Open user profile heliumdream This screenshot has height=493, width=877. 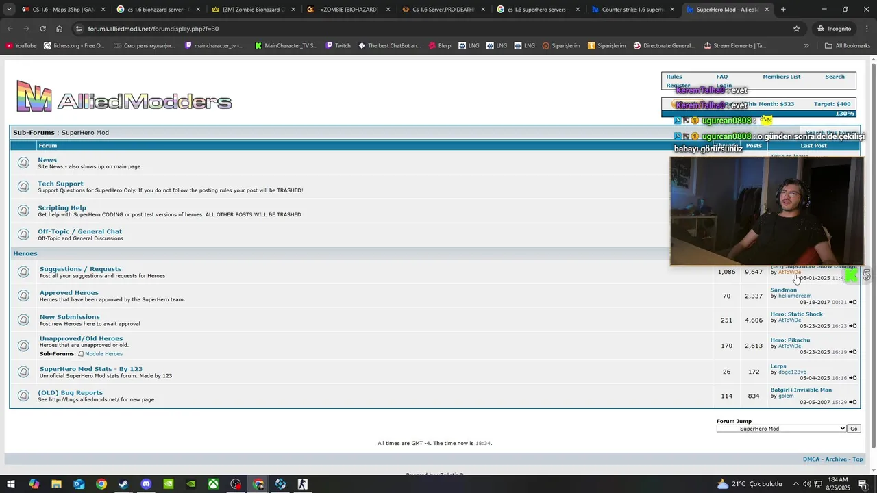click(795, 296)
